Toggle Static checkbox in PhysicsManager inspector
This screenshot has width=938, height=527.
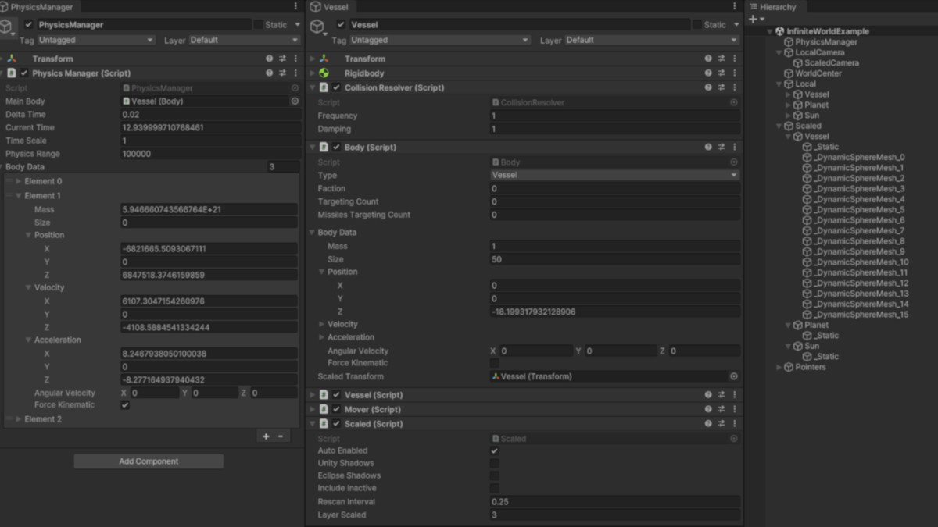point(258,25)
